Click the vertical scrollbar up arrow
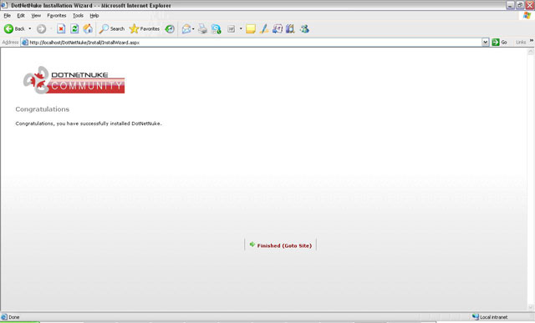Screen dimensions: 535x323 pos(531,52)
